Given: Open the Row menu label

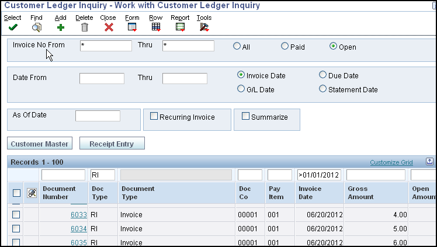Looking at the screenshot, I should click(x=156, y=18).
